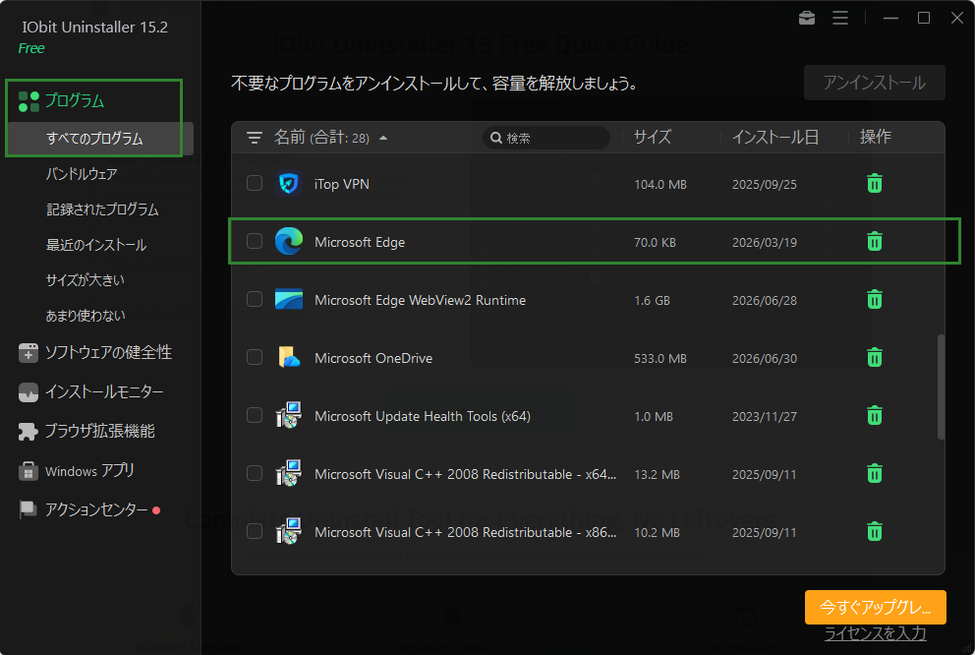
Task: Click the Visual C++ 2008 x64 installer icon
Action: click(289, 473)
